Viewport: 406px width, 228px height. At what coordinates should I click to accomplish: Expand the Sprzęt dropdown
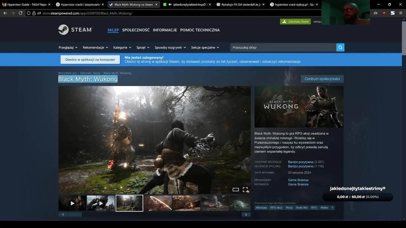pyautogui.click(x=143, y=47)
